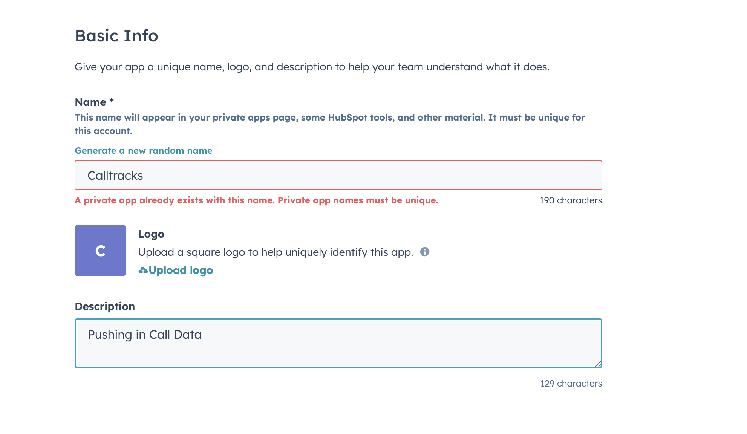Focus the Name input field
Screen dimensions: 747x434
point(338,175)
